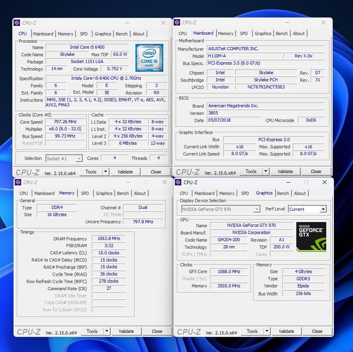Select the About tab on the Mainboard window
Screen dimensions: 353x352
(299, 33)
